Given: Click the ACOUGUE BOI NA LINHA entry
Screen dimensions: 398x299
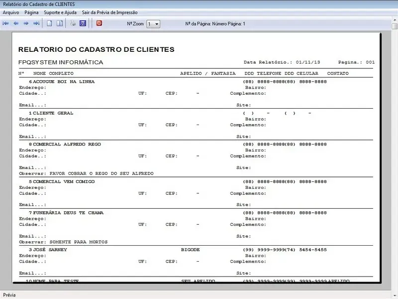Looking at the screenshot, I should [x=64, y=81].
